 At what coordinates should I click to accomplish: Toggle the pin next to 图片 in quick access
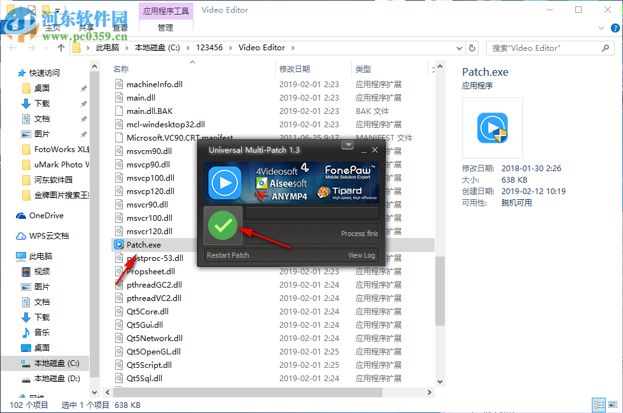[83, 134]
